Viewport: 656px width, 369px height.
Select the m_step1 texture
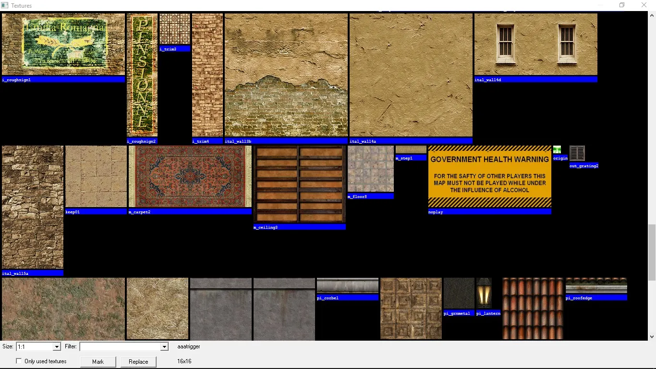click(x=411, y=150)
